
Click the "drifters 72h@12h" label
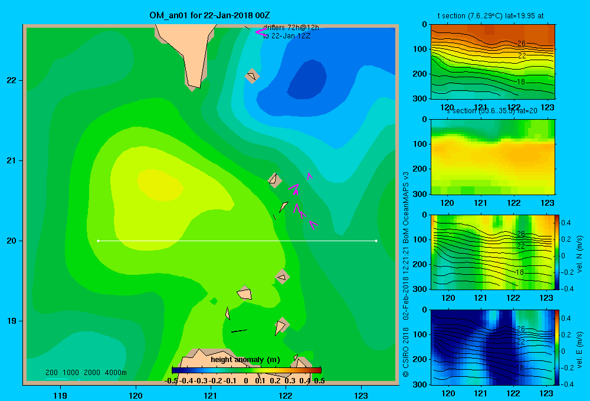click(x=291, y=28)
